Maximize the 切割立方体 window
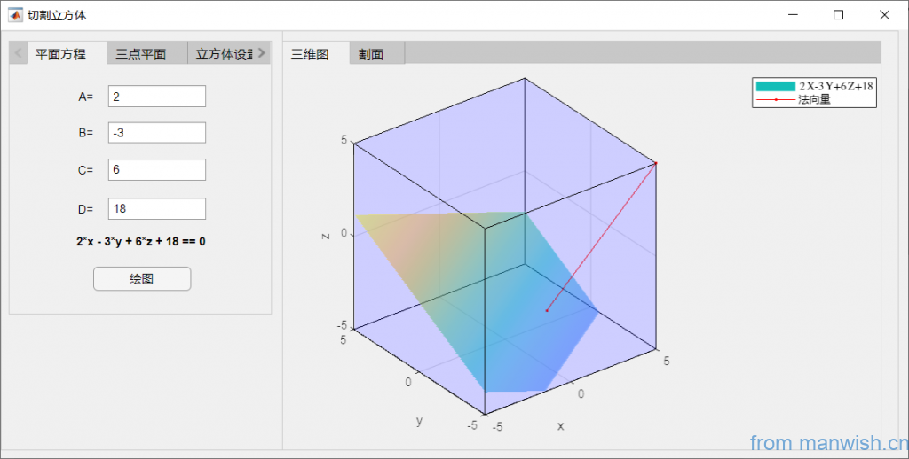The image size is (909, 459). pyautogui.click(x=838, y=15)
